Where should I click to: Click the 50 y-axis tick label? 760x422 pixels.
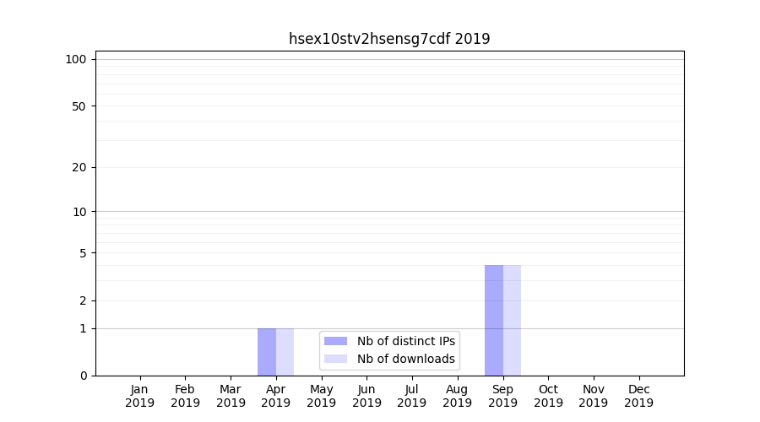79,106
